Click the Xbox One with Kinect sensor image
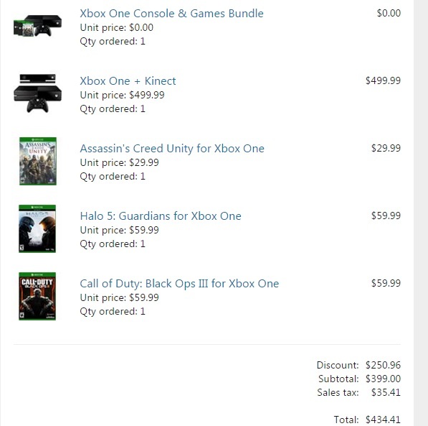The width and height of the screenshot is (428, 426). pos(38,93)
